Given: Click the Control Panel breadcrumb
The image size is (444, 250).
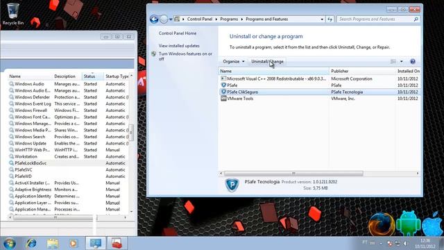Looking at the screenshot, I should point(200,19).
